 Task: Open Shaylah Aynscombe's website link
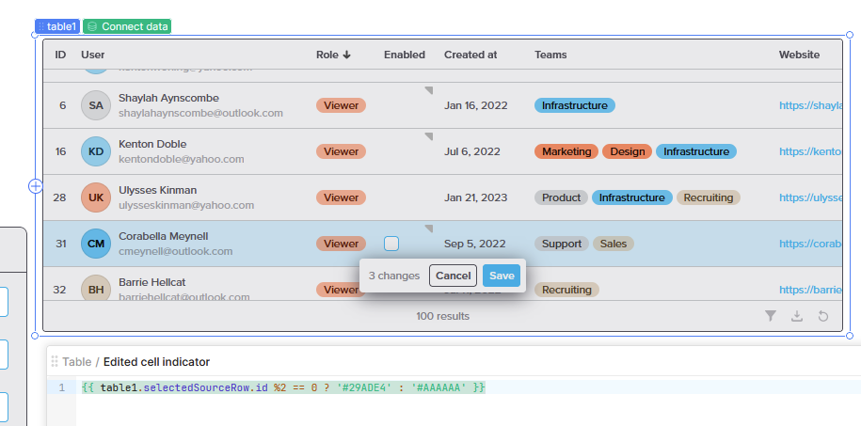click(809, 105)
